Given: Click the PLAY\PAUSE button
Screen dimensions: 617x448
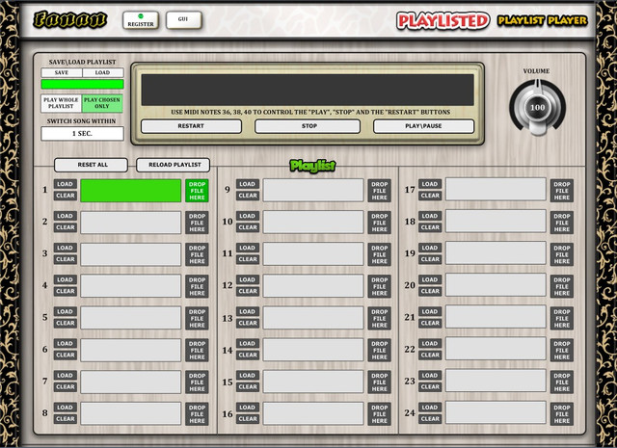Looking at the screenshot, I should [x=423, y=126].
